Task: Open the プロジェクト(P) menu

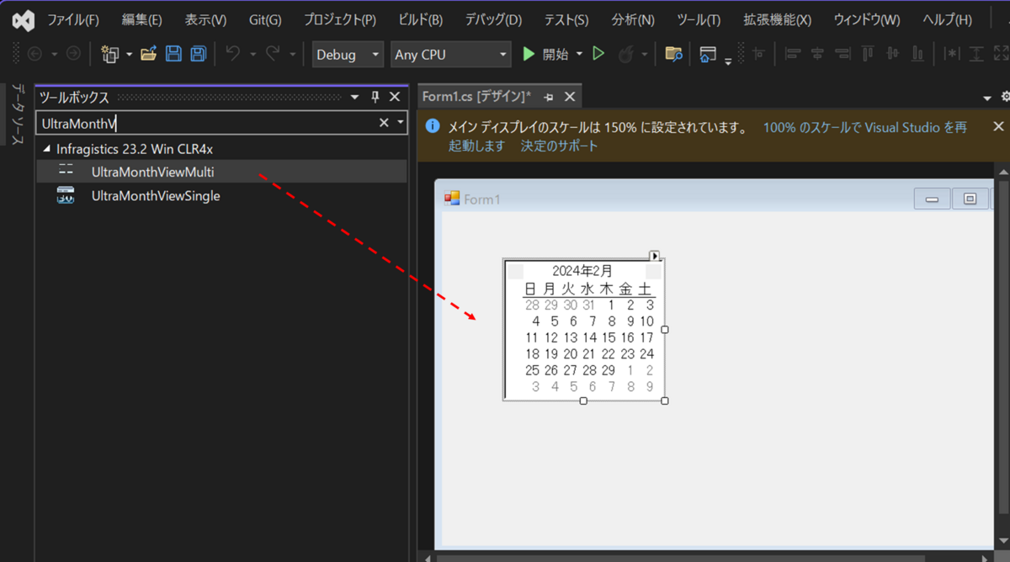Action: point(340,20)
